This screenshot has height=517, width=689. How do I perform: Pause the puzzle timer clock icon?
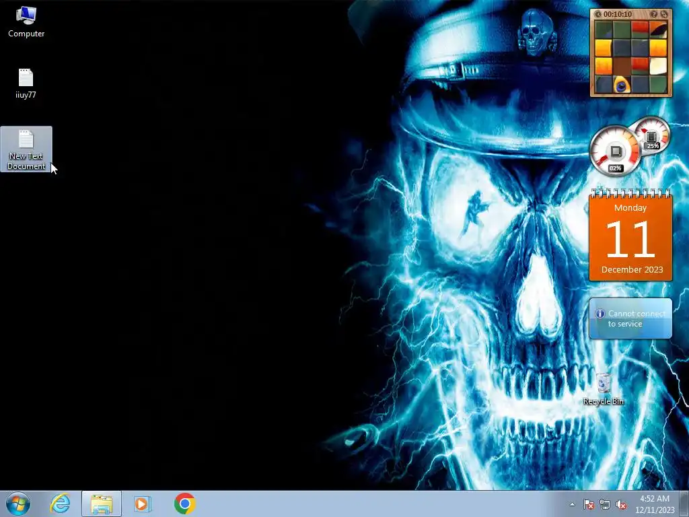(x=598, y=14)
